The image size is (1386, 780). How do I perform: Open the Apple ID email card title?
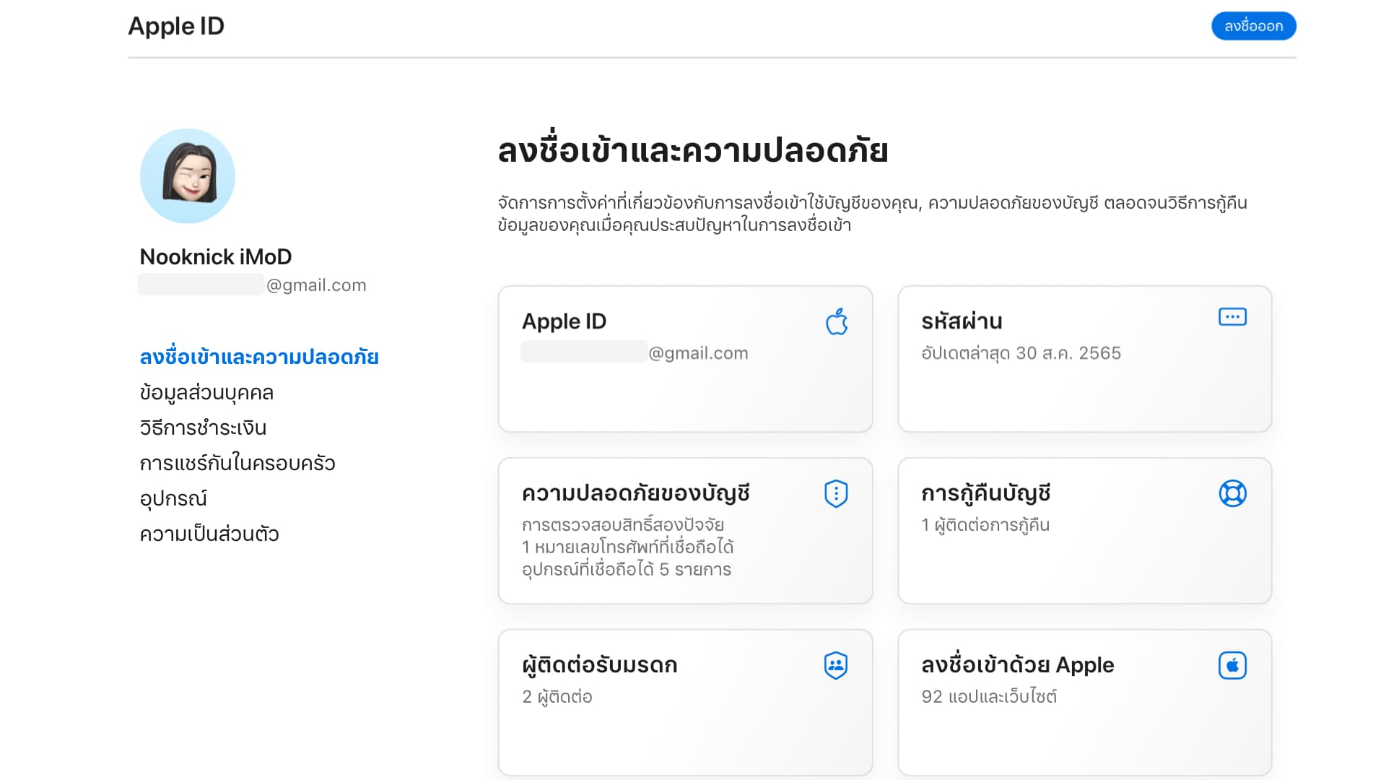(564, 321)
